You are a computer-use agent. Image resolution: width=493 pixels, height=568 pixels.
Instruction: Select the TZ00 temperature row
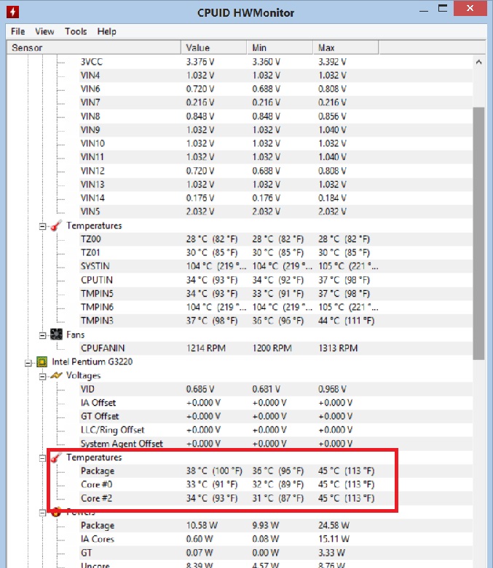pos(276,239)
